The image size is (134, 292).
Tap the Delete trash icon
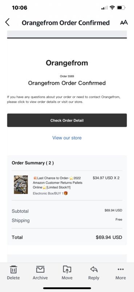click(x=13, y=269)
